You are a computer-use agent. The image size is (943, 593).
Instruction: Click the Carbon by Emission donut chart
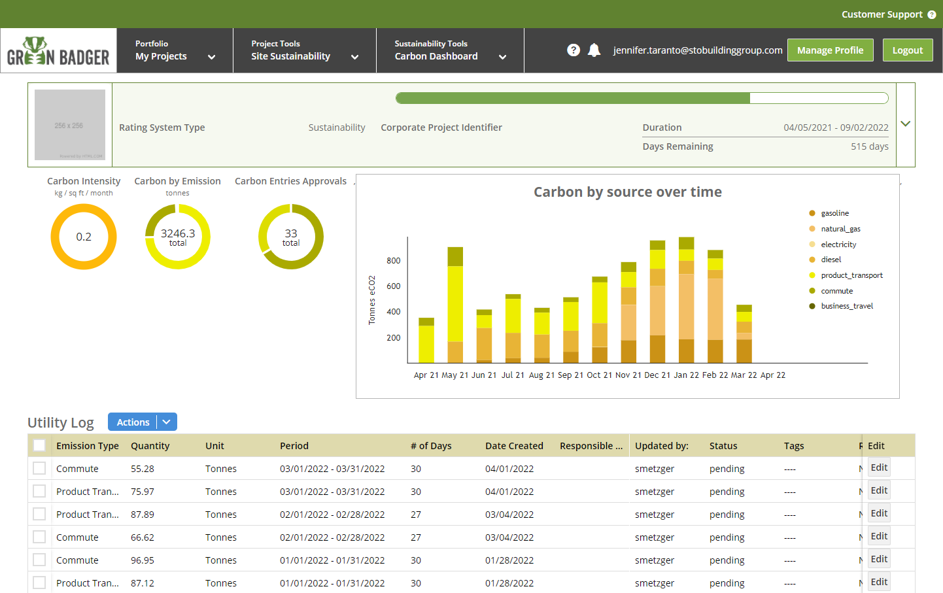178,237
